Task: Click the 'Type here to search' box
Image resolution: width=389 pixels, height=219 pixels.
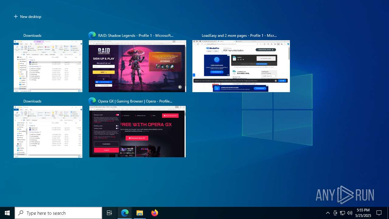Action: 58,213
